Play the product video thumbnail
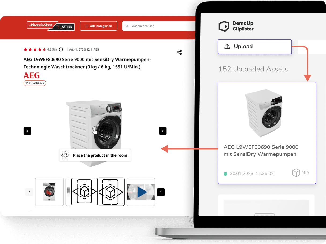Screen dimensions: 326x244 tap(141, 192)
